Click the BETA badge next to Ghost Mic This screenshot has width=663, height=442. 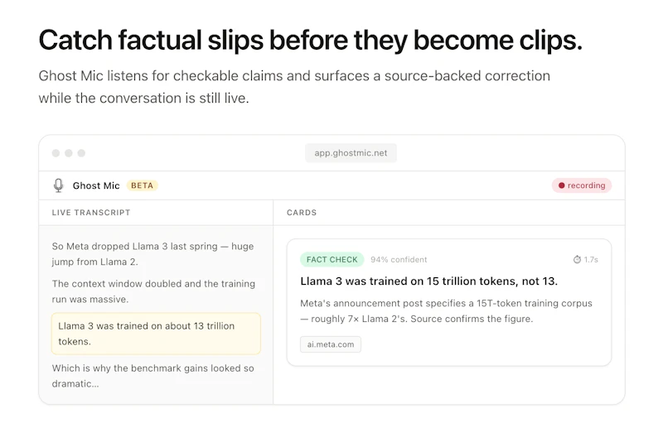(142, 185)
